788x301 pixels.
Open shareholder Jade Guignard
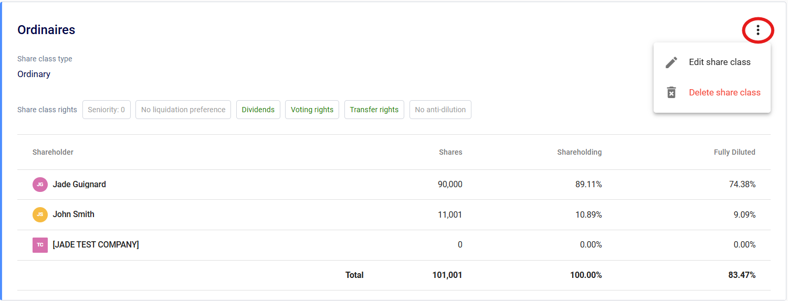pyautogui.click(x=79, y=185)
